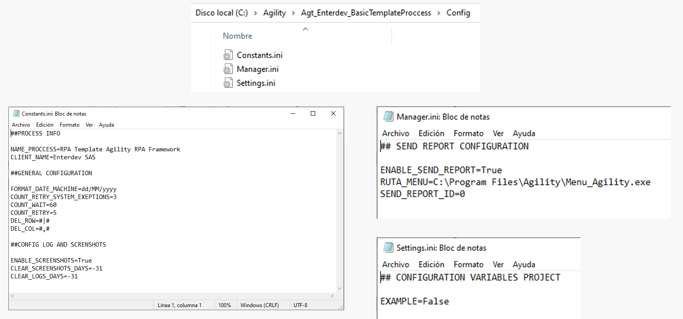
Task: Open the Edición menu in the Constants.ini window
Action: (x=45, y=125)
